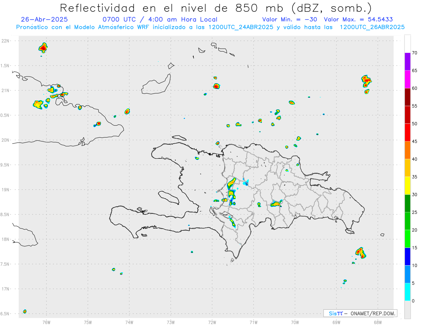Click the '21N' latitude label
424x327 pixels.
(x=6, y=90)
